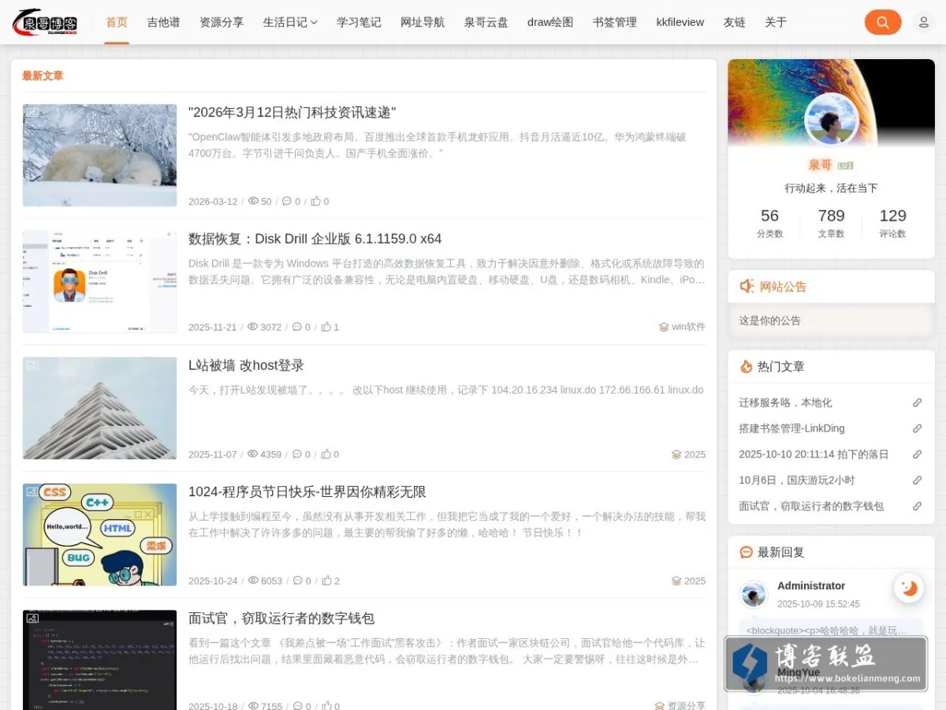Open the 学习笔记 menu item
946x710 pixels.
click(x=359, y=22)
